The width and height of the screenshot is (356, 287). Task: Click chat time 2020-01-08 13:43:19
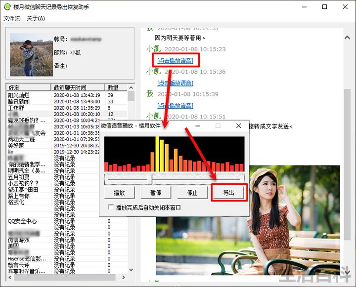pos(77,95)
